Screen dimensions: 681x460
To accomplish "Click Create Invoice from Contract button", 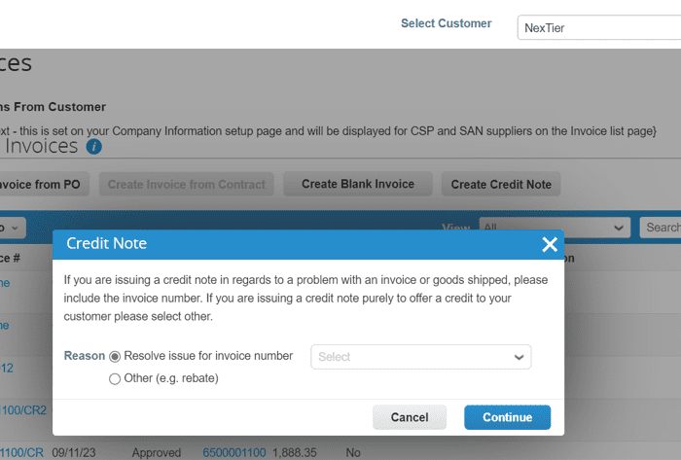I will [186, 184].
